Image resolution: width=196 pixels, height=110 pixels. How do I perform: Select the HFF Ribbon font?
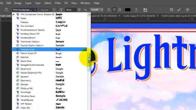coord(50,104)
